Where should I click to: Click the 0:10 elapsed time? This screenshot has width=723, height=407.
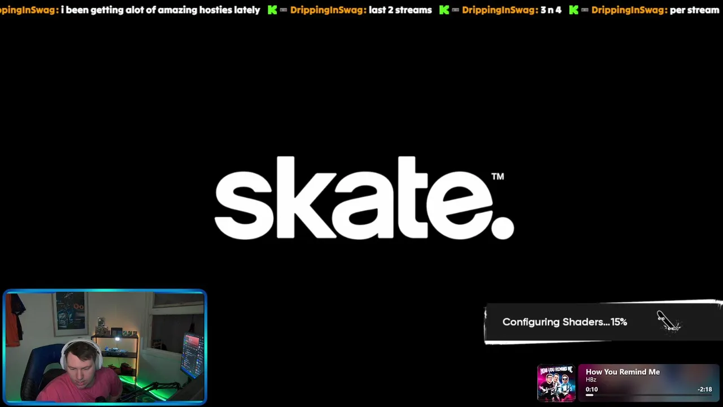click(x=591, y=389)
